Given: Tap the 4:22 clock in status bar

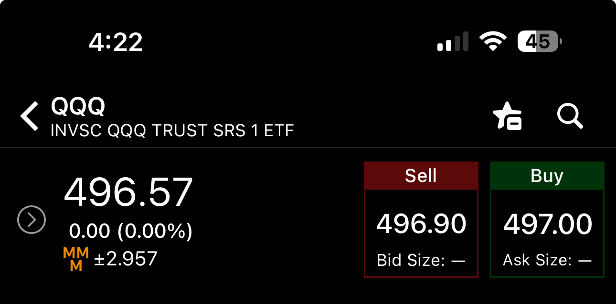Looking at the screenshot, I should coord(116,43).
